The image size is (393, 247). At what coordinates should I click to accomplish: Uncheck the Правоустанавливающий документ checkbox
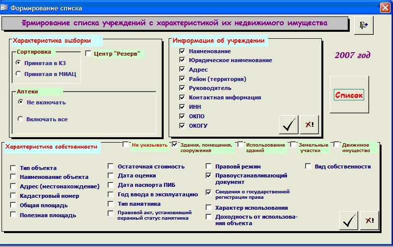[208, 176]
